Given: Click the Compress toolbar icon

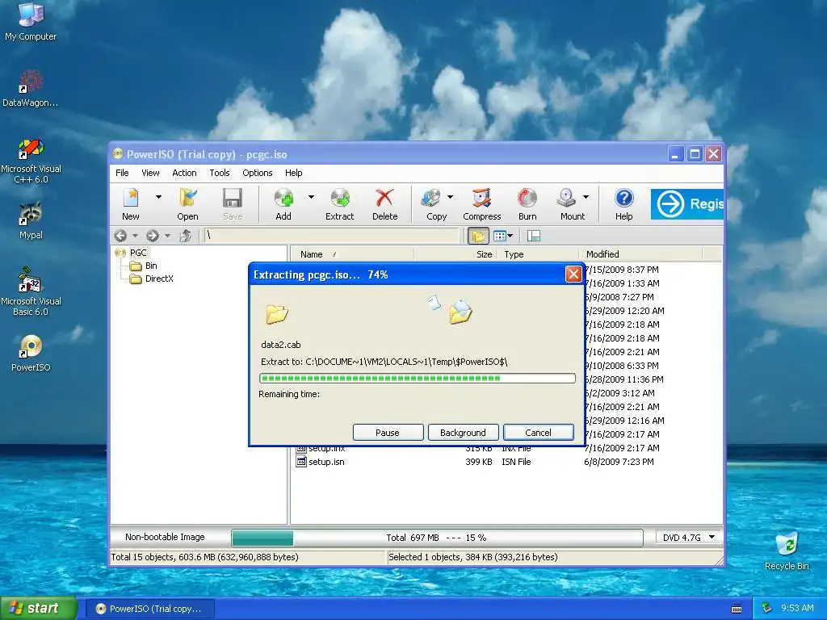Looking at the screenshot, I should (481, 204).
